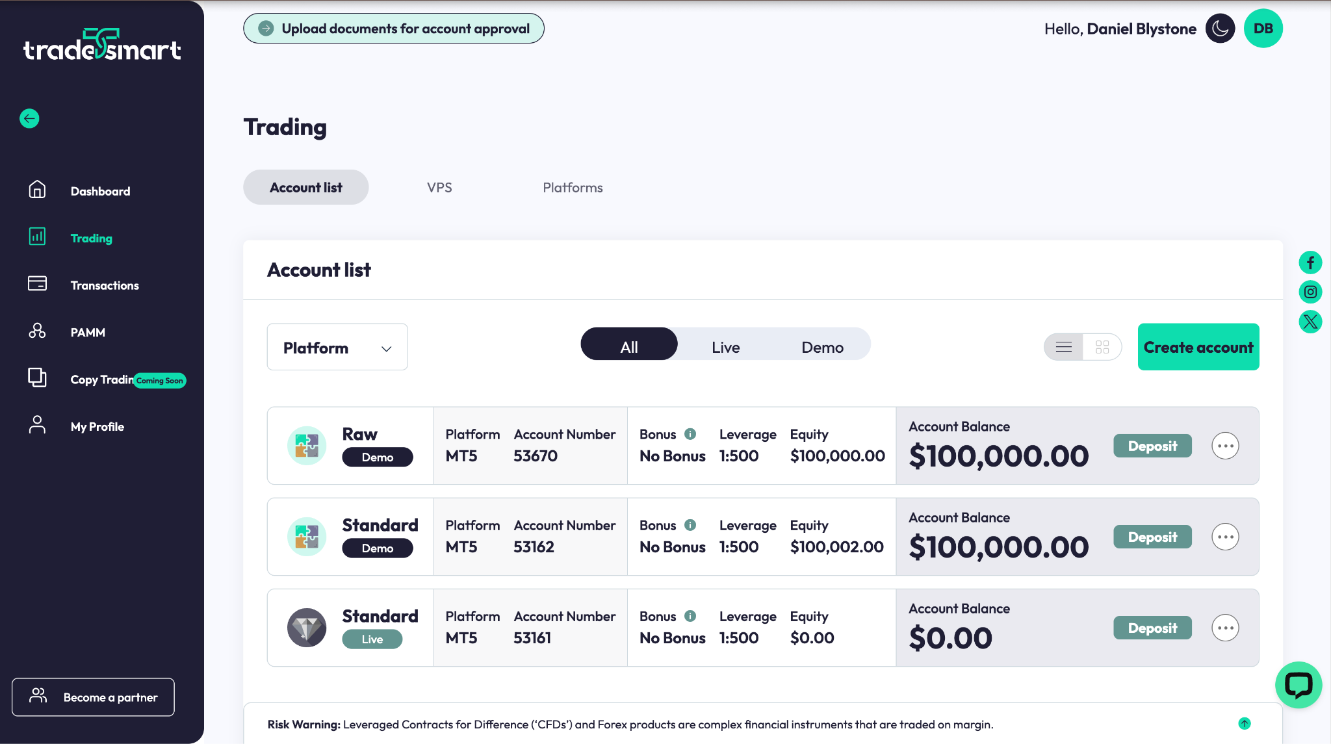The width and height of the screenshot is (1331, 744).
Task: Click account number 53670
Action: [x=536, y=455]
